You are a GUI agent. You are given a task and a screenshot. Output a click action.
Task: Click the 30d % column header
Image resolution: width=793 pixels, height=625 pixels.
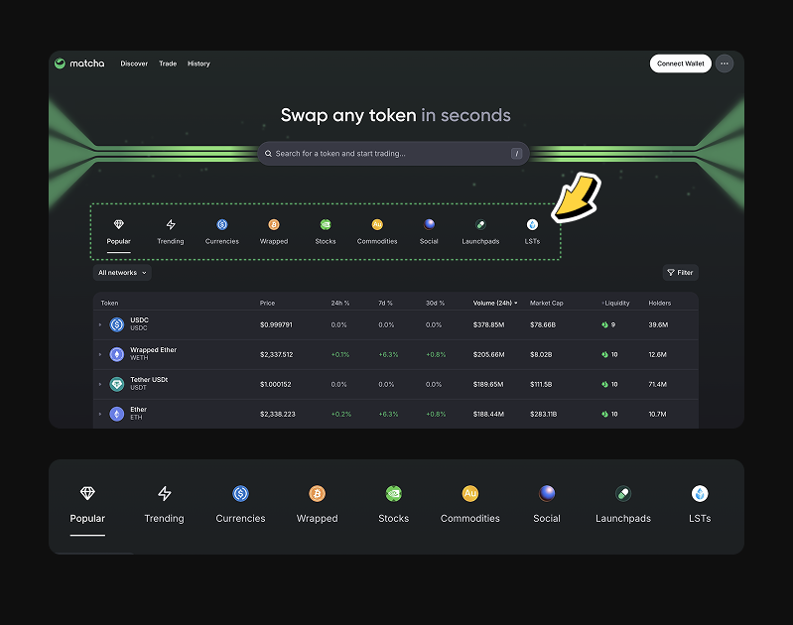point(435,303)
